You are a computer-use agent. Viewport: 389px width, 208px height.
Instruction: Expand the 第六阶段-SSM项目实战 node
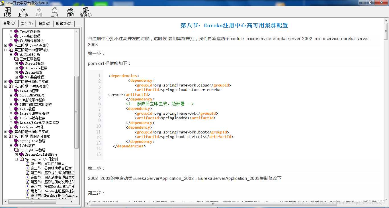pos(5,132)
